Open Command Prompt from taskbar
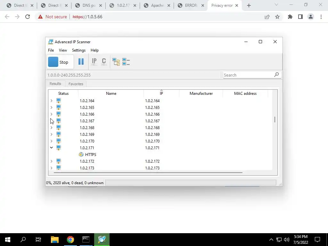 [x=86, y=240]
